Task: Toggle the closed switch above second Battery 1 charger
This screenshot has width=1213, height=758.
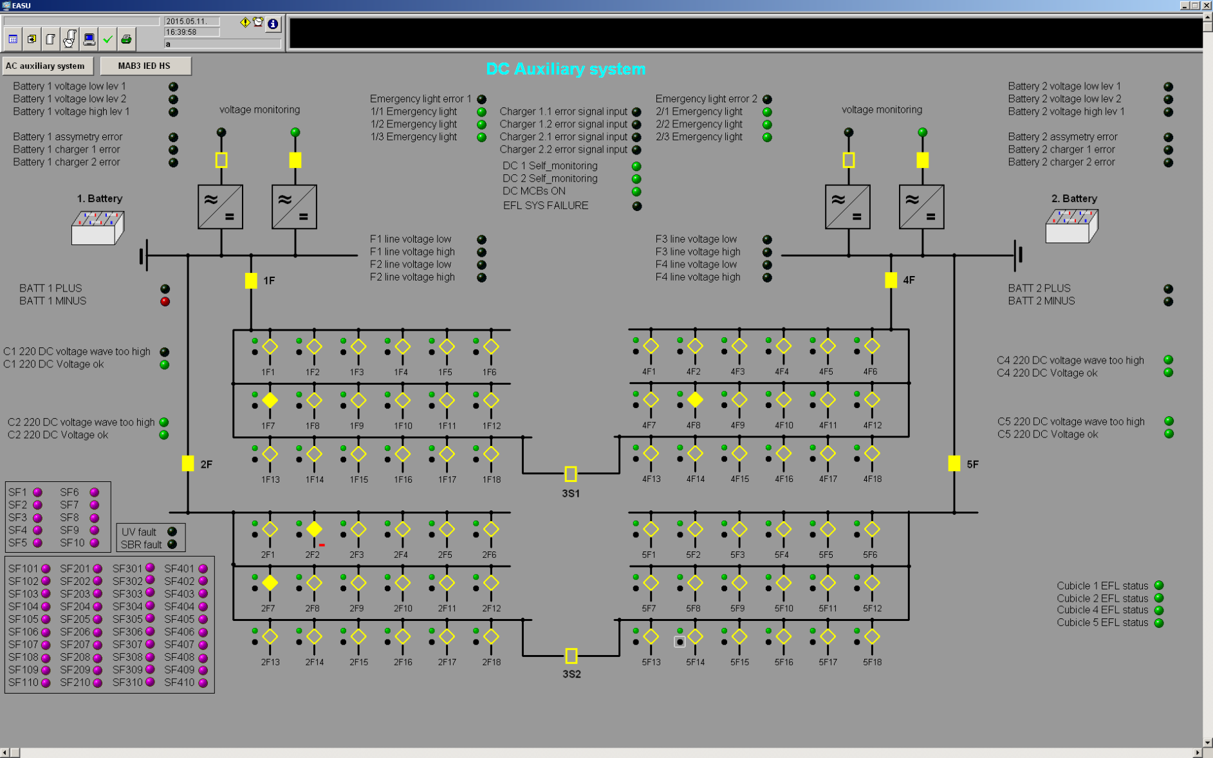Action: [295, 160]
